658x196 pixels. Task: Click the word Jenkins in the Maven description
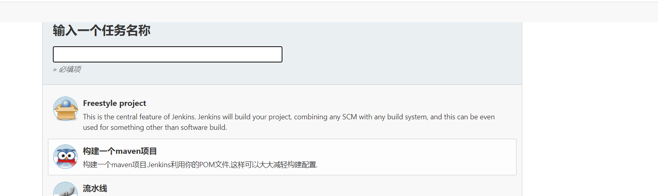coord(159,165)
